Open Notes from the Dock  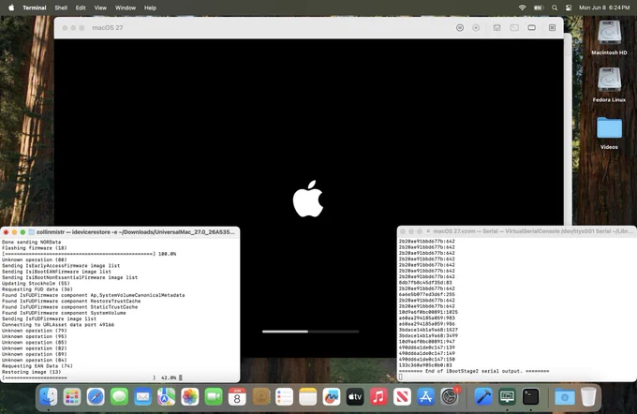[308, 396]
